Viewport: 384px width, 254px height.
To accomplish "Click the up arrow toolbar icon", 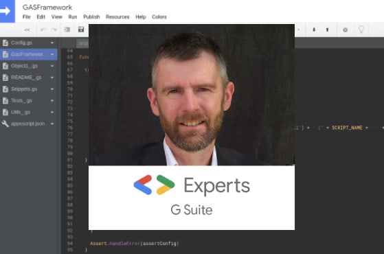I will pyautogui.click(x=327, y=30).
